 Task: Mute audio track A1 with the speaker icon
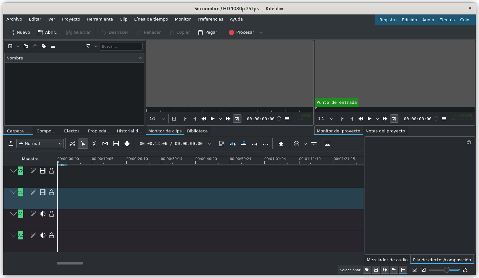pyautogui.click(x=42, y=213)
